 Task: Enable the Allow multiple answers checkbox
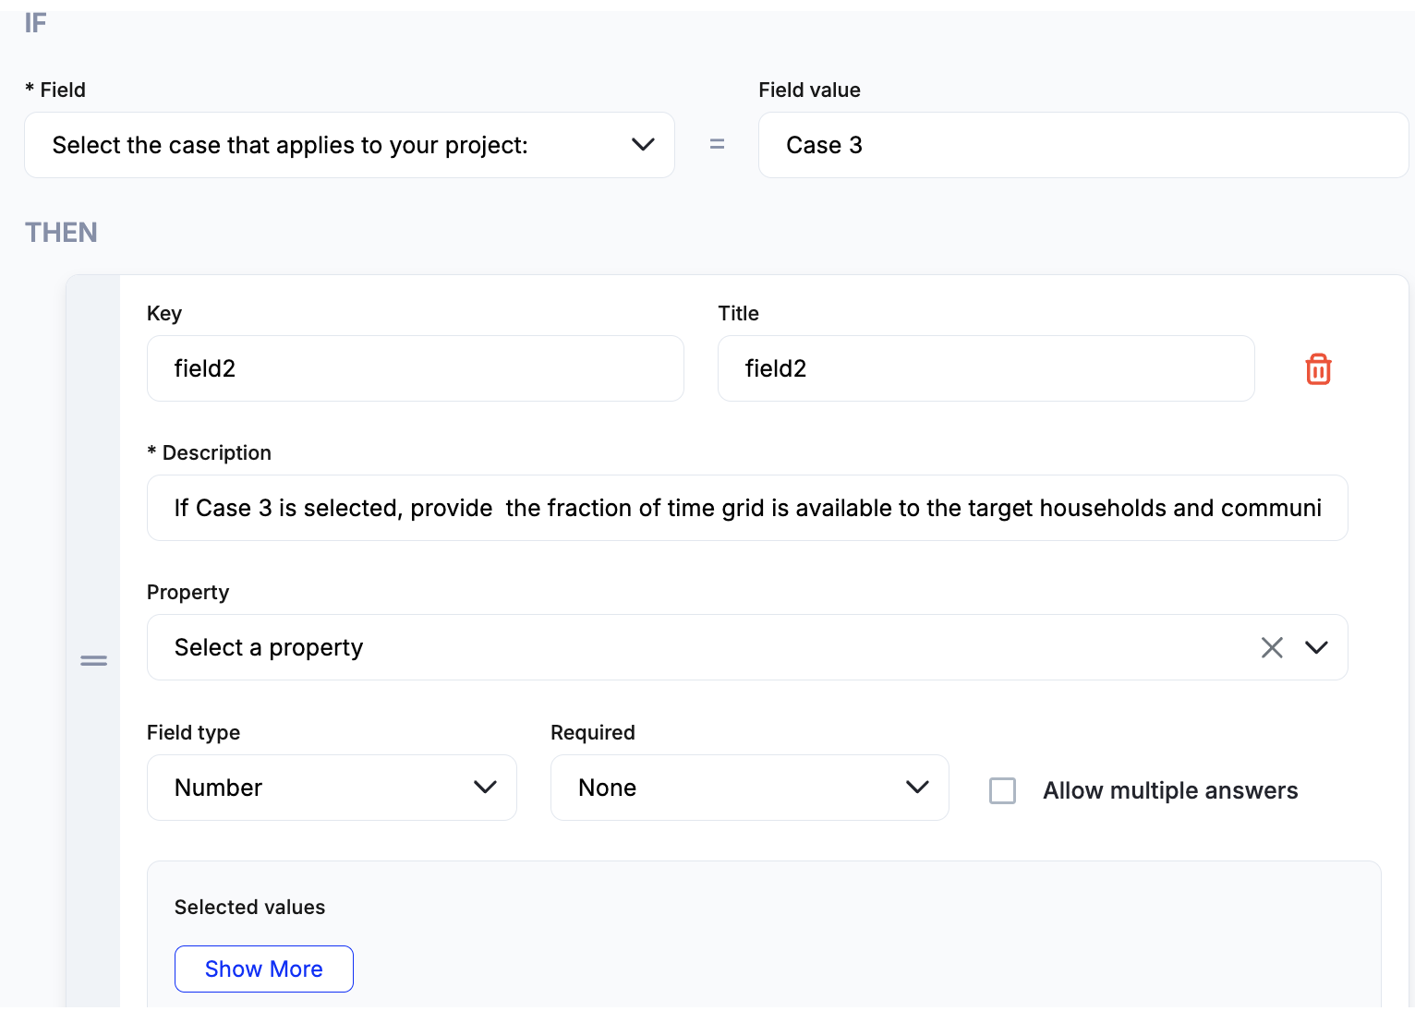pos(1002,790)
